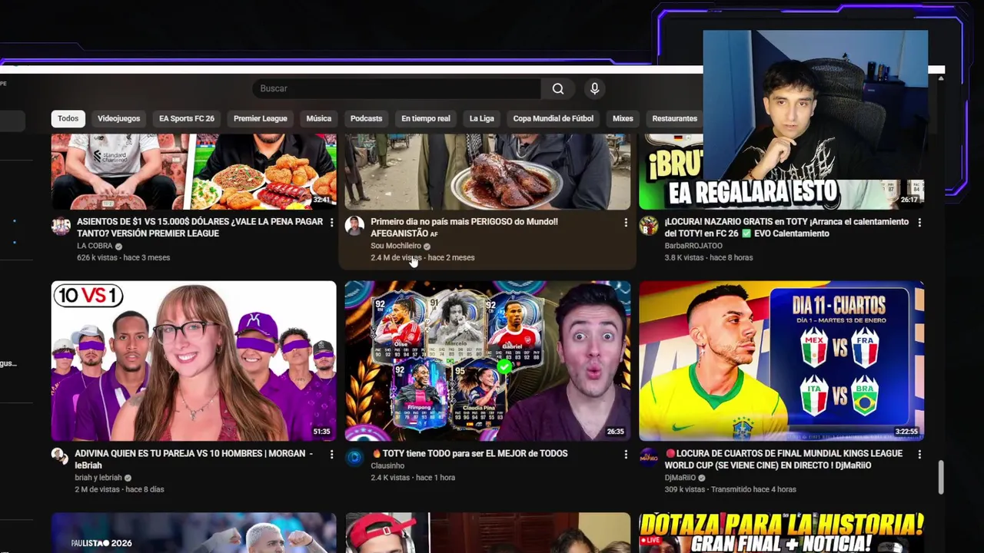Select the Música filter chip
Viewport: 984px width, 553px height.
pyautogui.click(x=318, y=118)
